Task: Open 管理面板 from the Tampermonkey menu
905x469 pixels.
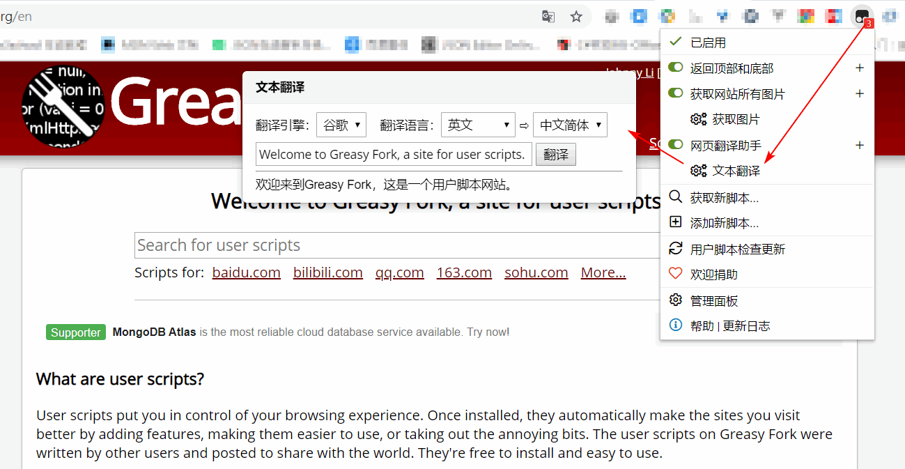Action: [713, 301]
